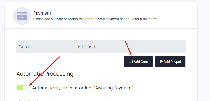Click the Automatic Processing heading
The width and height of the screenshot is (210, 101).
[x=45, y=74]
